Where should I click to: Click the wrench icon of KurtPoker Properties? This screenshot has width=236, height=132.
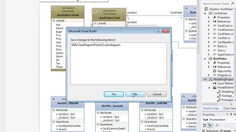[215, 63]
